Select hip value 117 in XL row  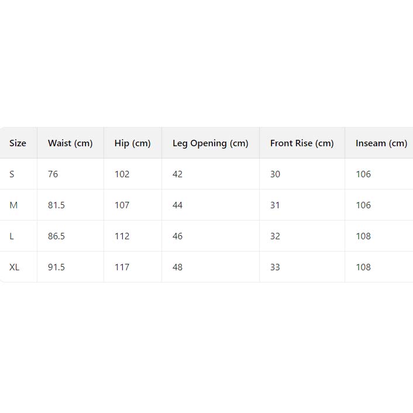tap(122, 267)
